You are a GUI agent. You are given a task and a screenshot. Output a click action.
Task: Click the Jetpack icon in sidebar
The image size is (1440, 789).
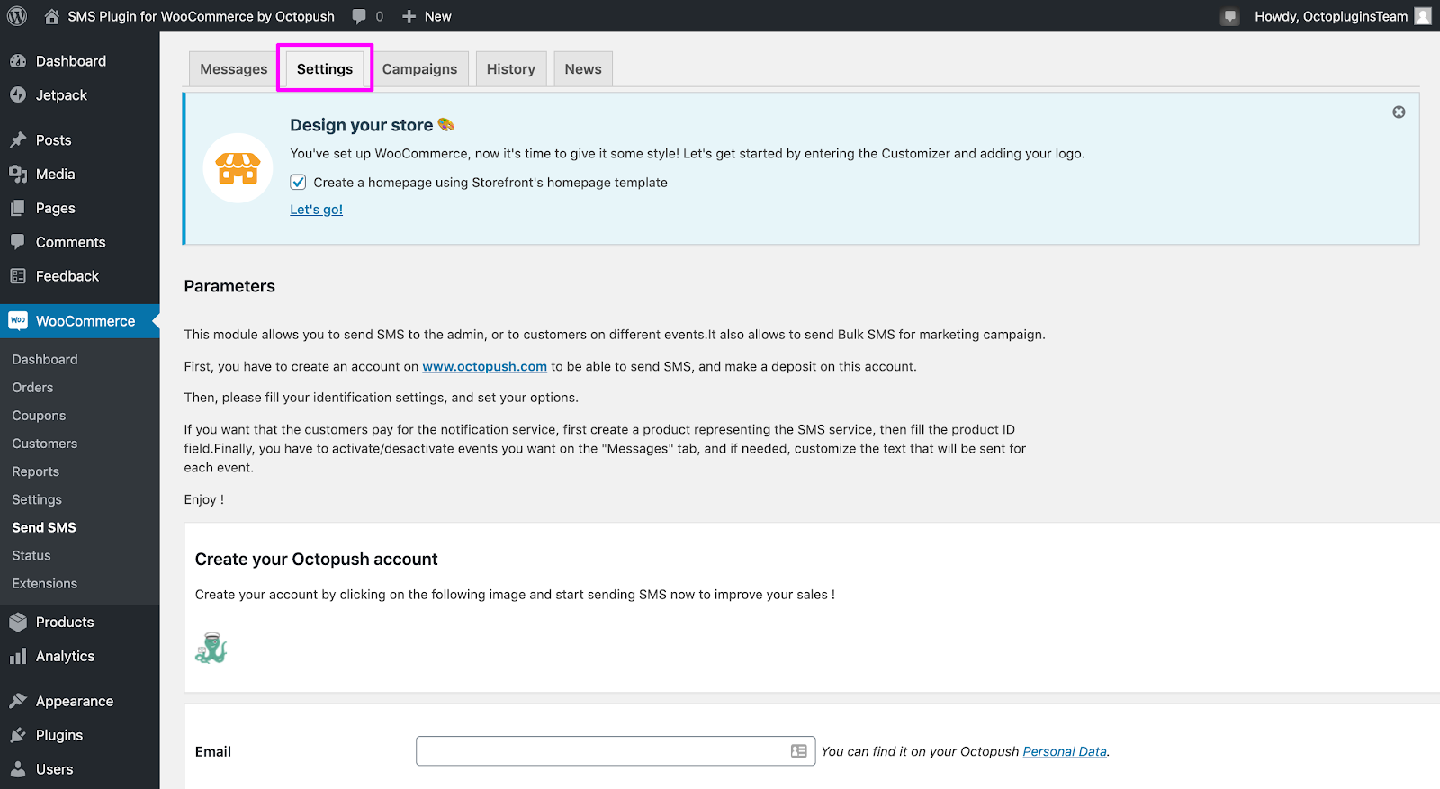coord(18,95)
